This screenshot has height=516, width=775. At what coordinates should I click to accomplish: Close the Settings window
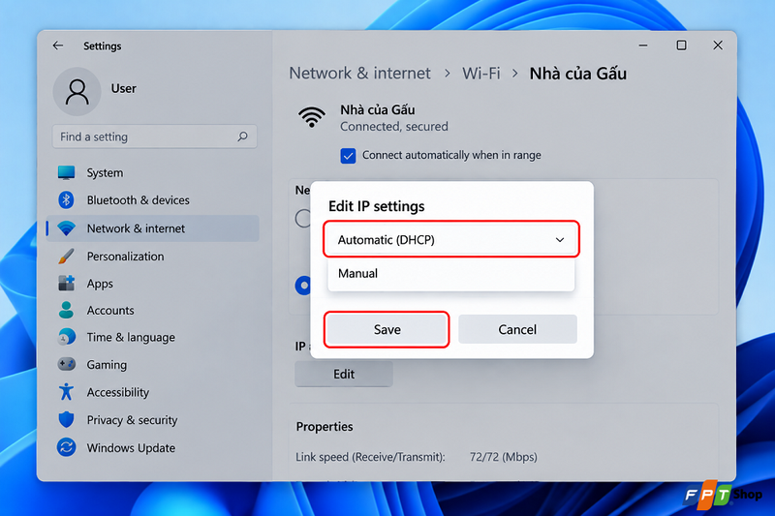[718, 46]
